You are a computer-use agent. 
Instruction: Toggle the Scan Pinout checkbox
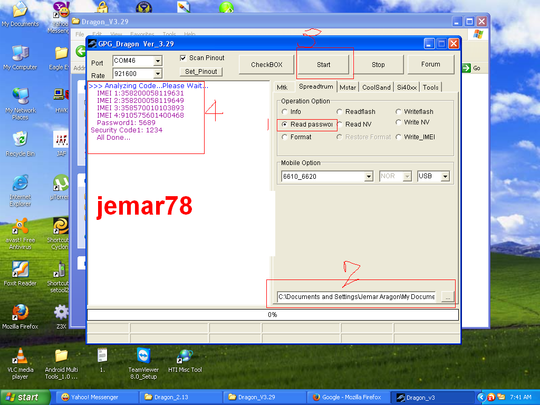tap(183, 58)
